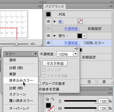Image resolution: width=114 pixels, height=112 pixels.
Task: Switch to the アピアランス tab
Action: [x=55, y=7]
